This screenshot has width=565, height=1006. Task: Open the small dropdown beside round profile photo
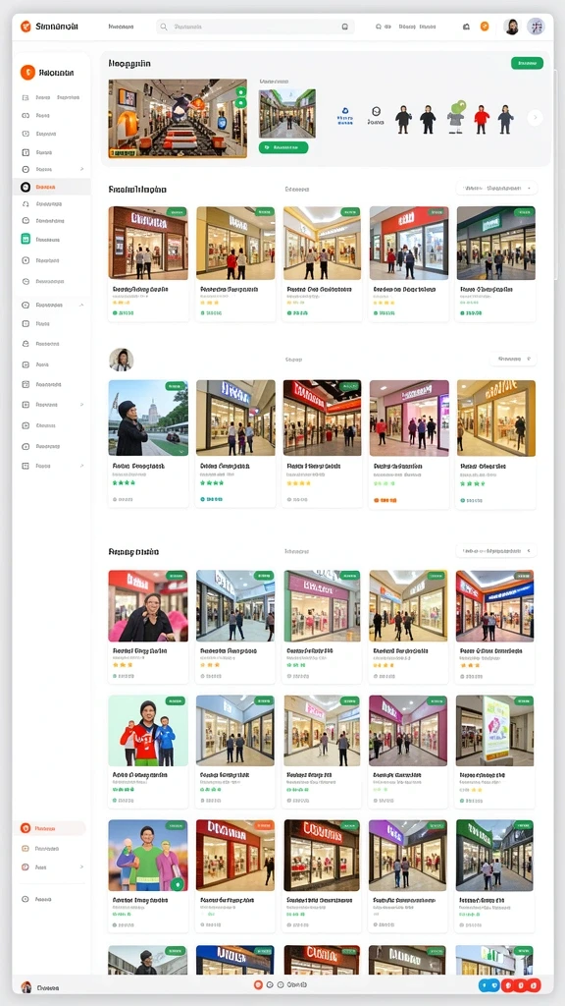point(513,360)
